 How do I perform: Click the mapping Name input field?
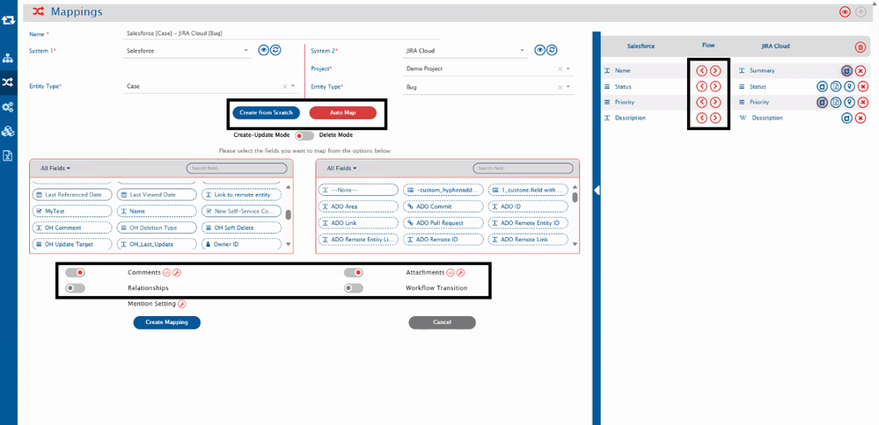[281, 33]
